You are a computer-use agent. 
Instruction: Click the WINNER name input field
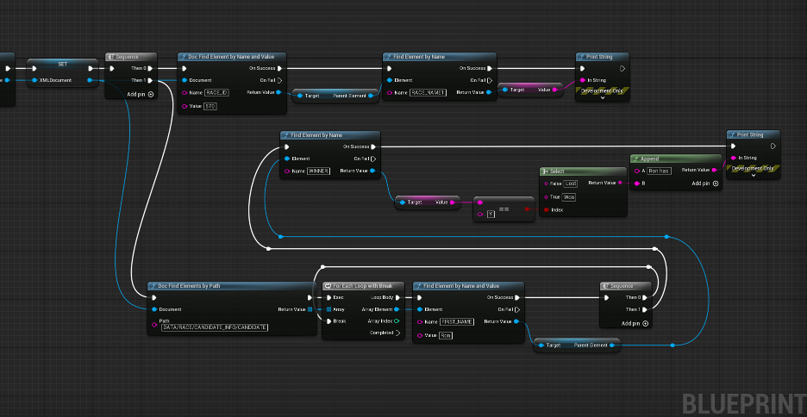pos(318,171)
